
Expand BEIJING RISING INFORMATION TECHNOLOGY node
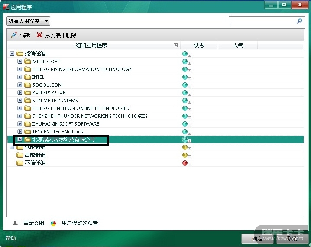point(19,69)
